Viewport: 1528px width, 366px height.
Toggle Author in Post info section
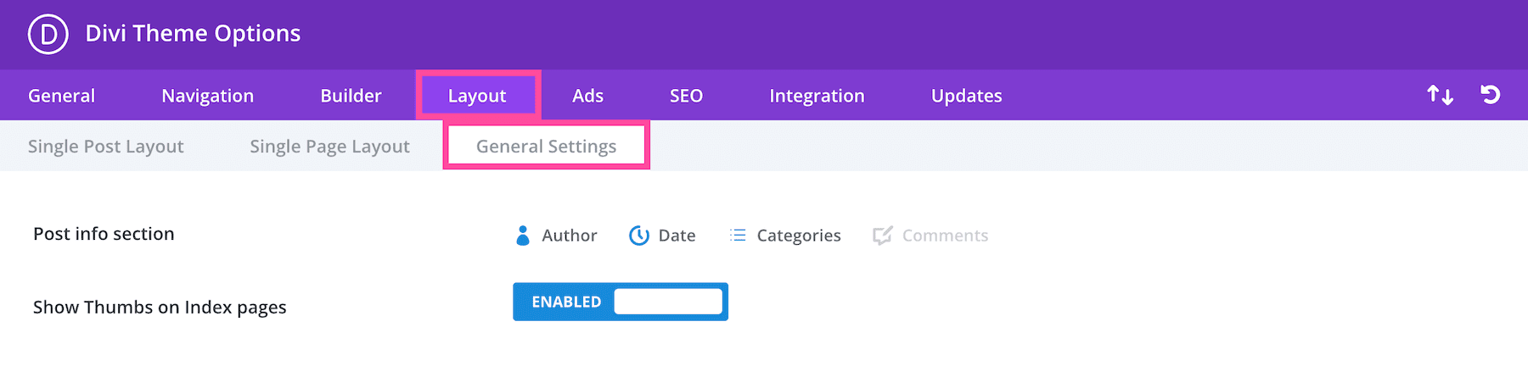[x=557, y=236]
